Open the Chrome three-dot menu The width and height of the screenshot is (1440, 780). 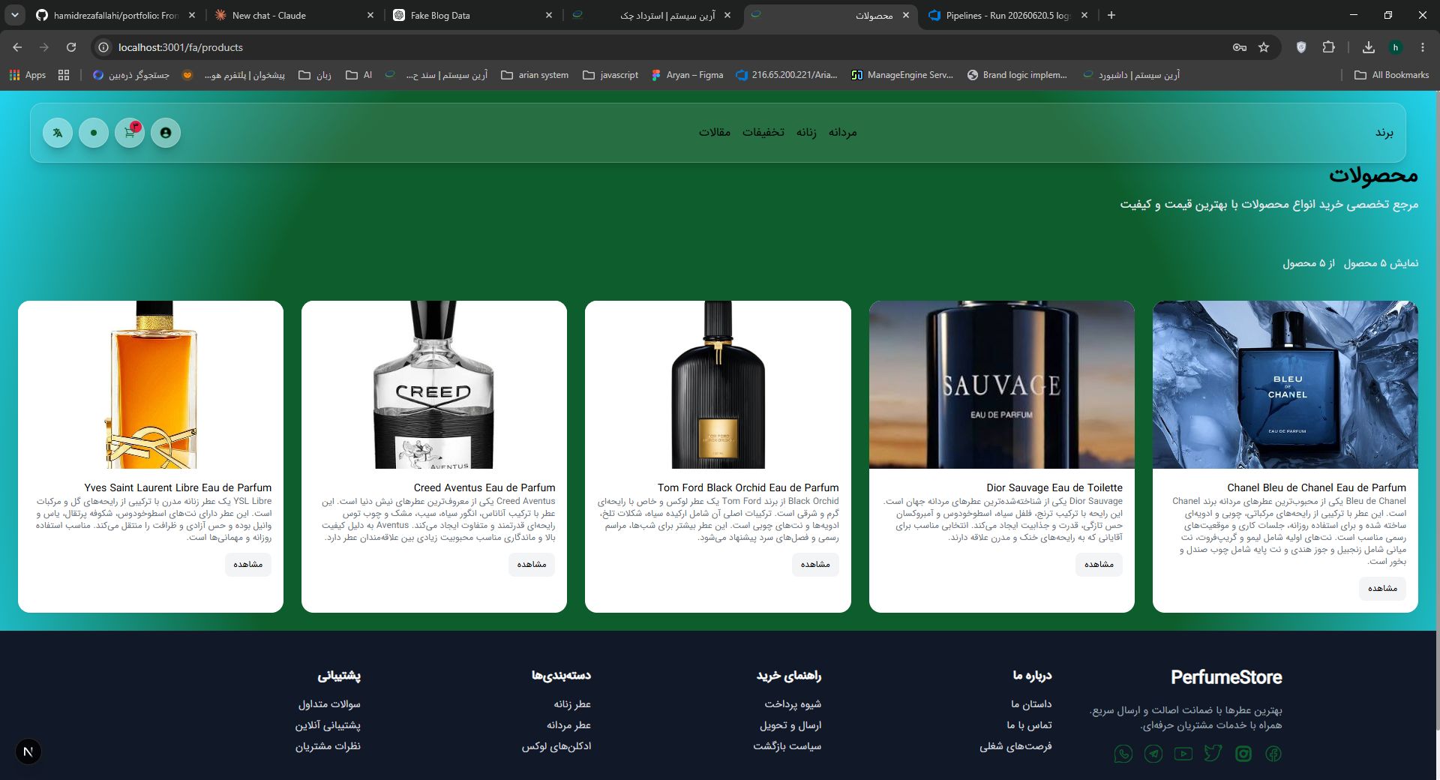pos(1423,47)
